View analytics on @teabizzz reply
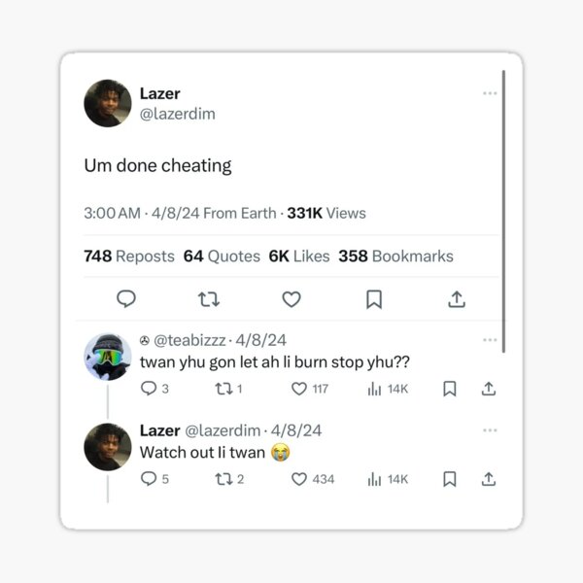 pos(374,389)
